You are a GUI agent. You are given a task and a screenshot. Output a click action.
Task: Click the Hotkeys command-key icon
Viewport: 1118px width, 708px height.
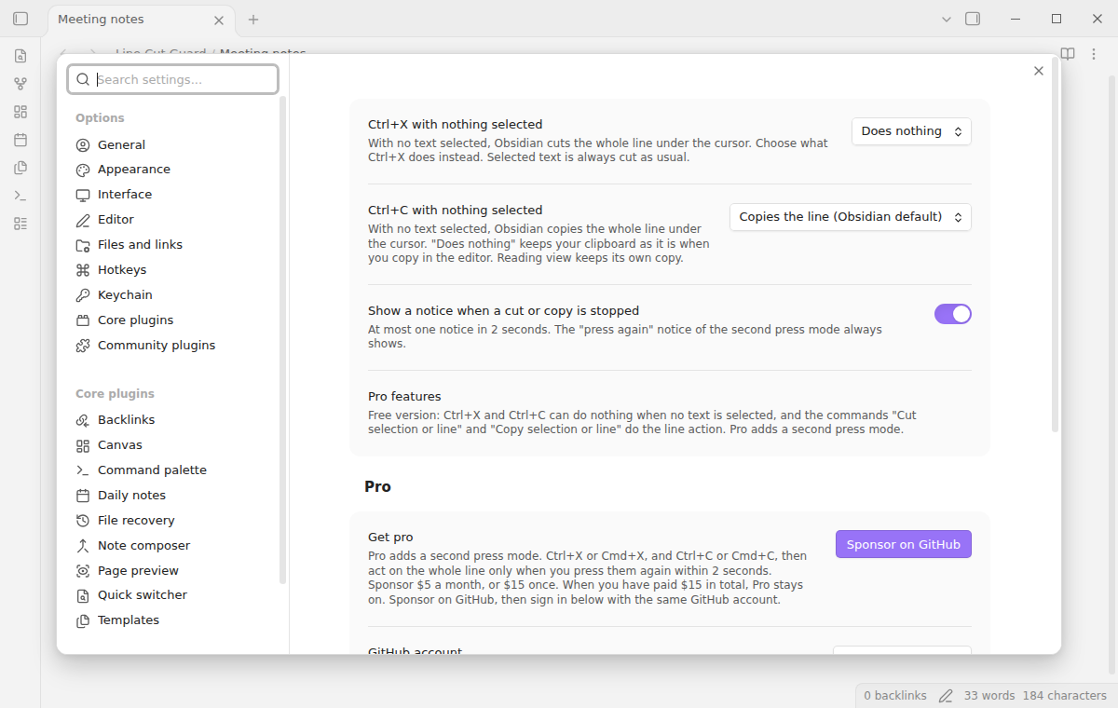coord(83,270)
